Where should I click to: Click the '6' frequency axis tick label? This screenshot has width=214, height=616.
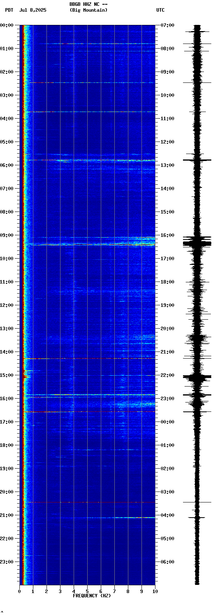pyautogui.click(x=101, y=591)
